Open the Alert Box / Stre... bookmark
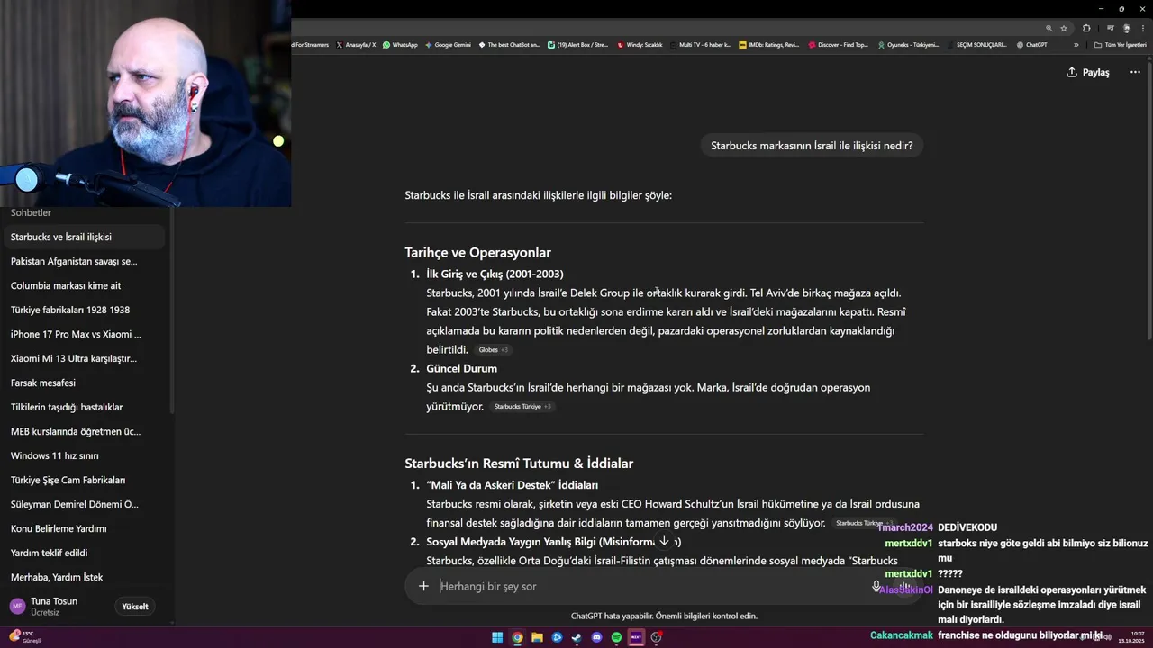 (x=578, y=44)
